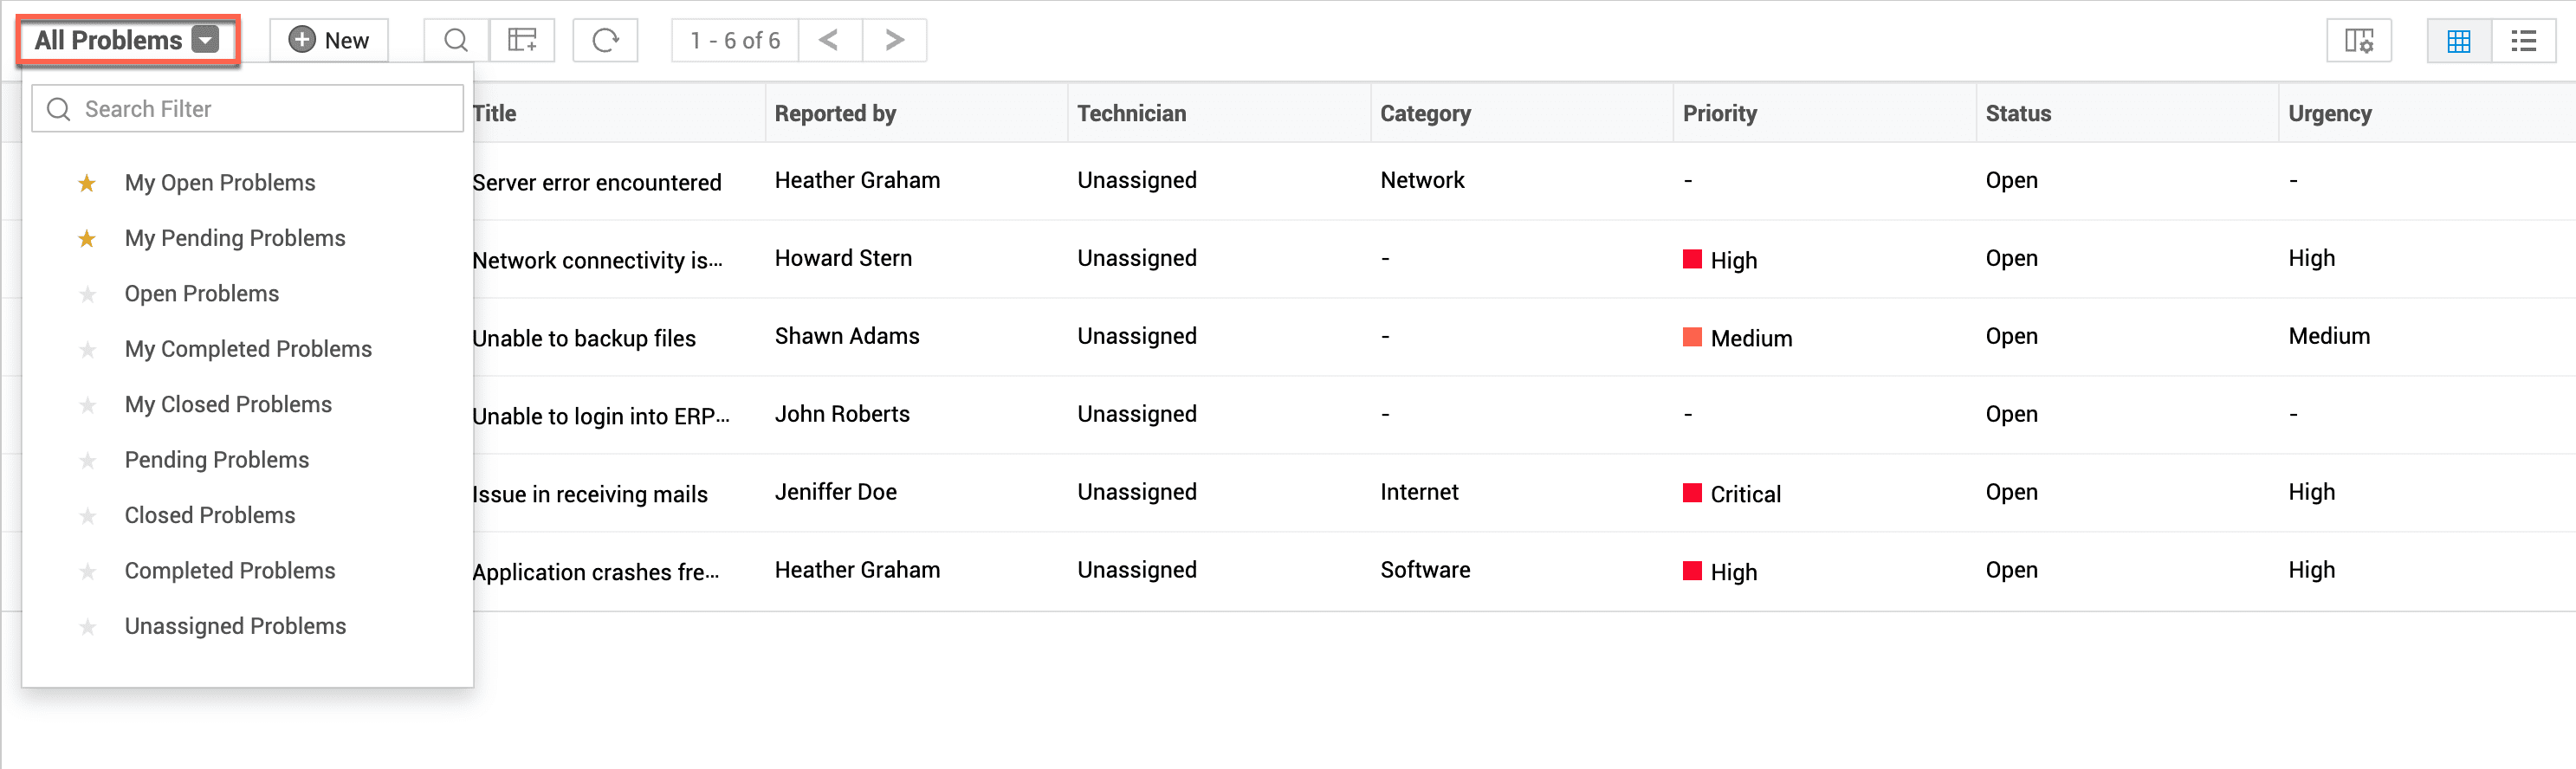Toggle star for My Pending Problems
The height and width of the screenshot is (769, 2576).
click(x=88, y=238)
